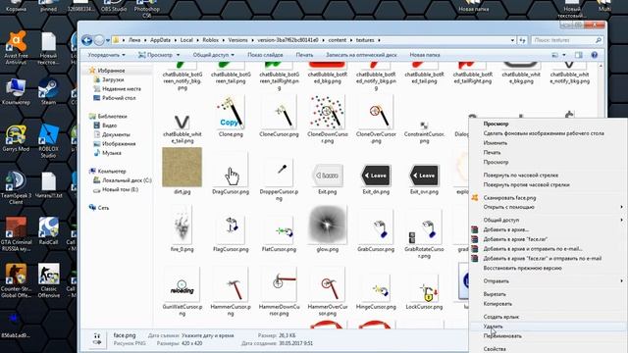628x353 pixels.
Task: Toggle the preview pane button
Action: [x=579, y=55]
